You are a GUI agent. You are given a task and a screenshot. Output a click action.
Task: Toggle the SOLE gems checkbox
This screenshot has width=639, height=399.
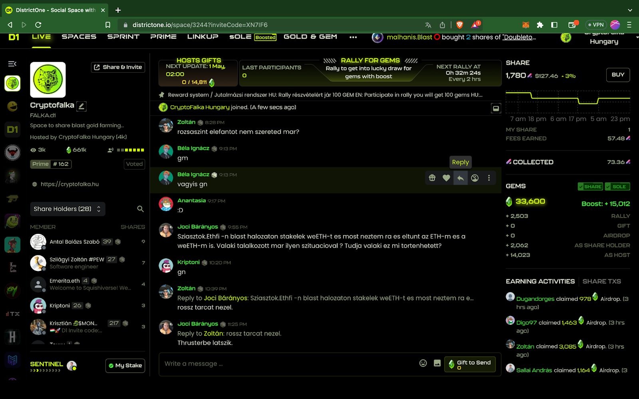coord(617,187)
